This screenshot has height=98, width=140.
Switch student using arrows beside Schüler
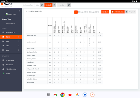pos(69,5)
